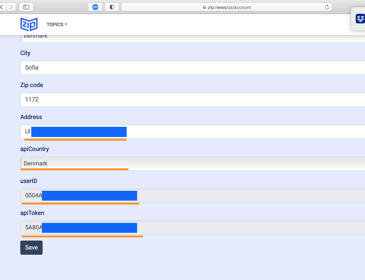Click the Zip logo icon
Viewport: 365px width, 280px height.
click(x=29, y=24)
